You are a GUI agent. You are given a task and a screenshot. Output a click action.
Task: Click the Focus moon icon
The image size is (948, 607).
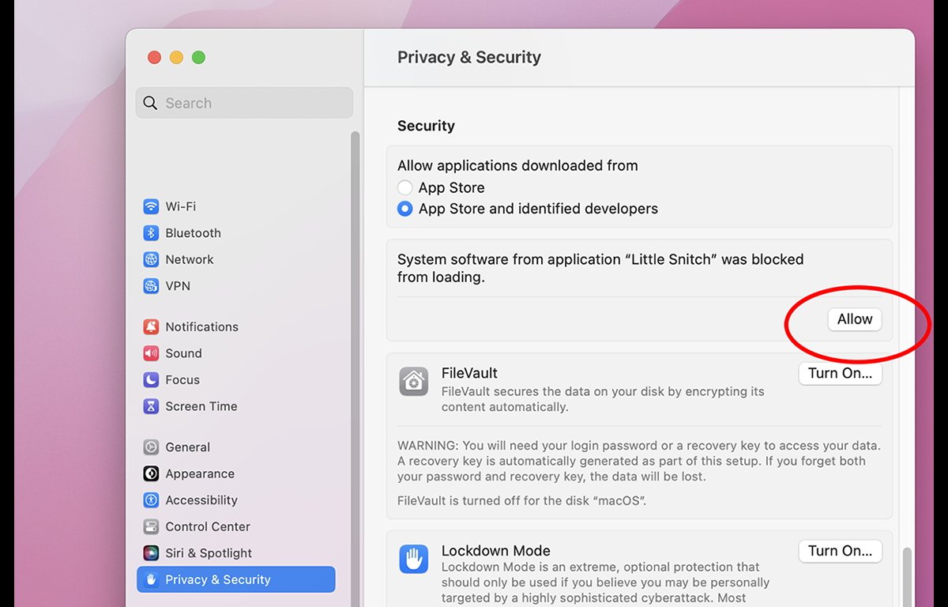151,379
